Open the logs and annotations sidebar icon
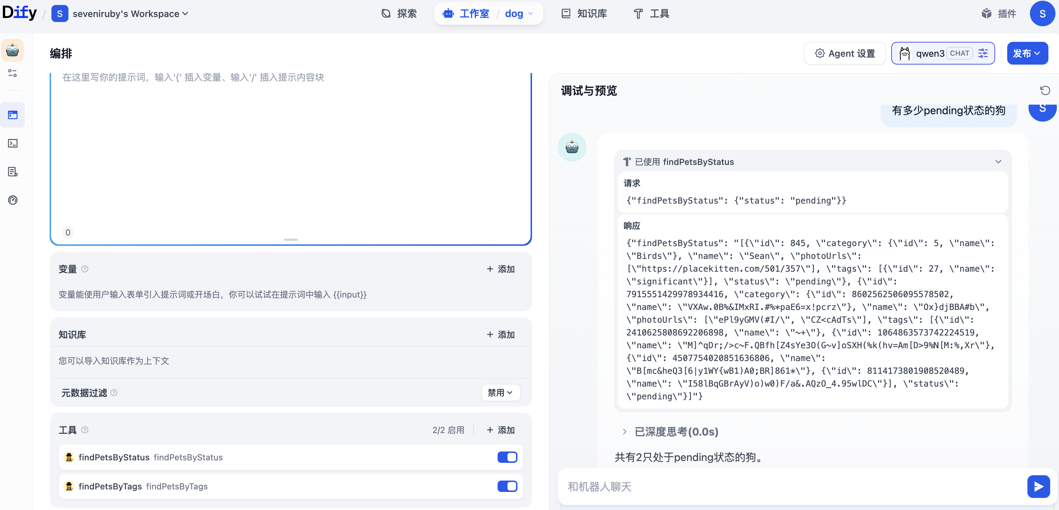Image resolution: width=1059 pixels, height=510 pixels. [x=13, y=172]
